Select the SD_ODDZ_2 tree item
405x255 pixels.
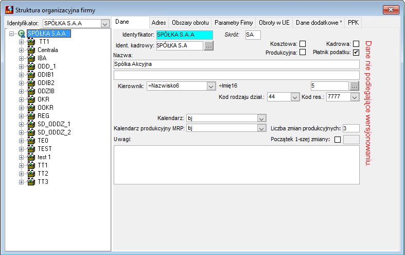pyautogui.click(x=54, y=132)
